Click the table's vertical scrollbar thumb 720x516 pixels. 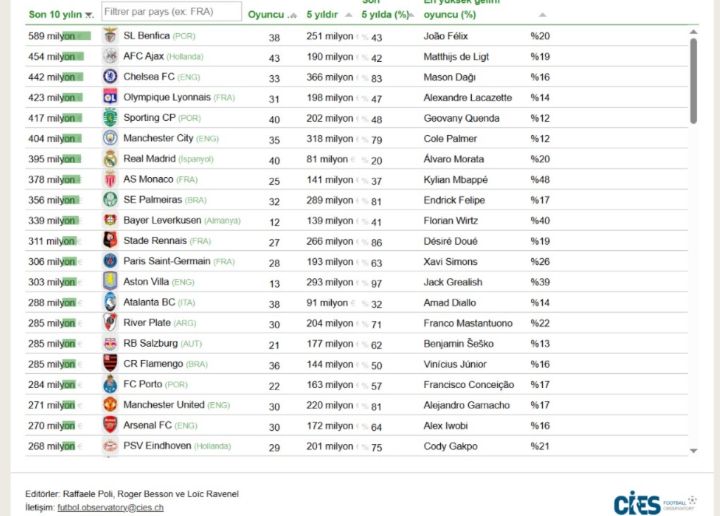click(x=693, y=81)
